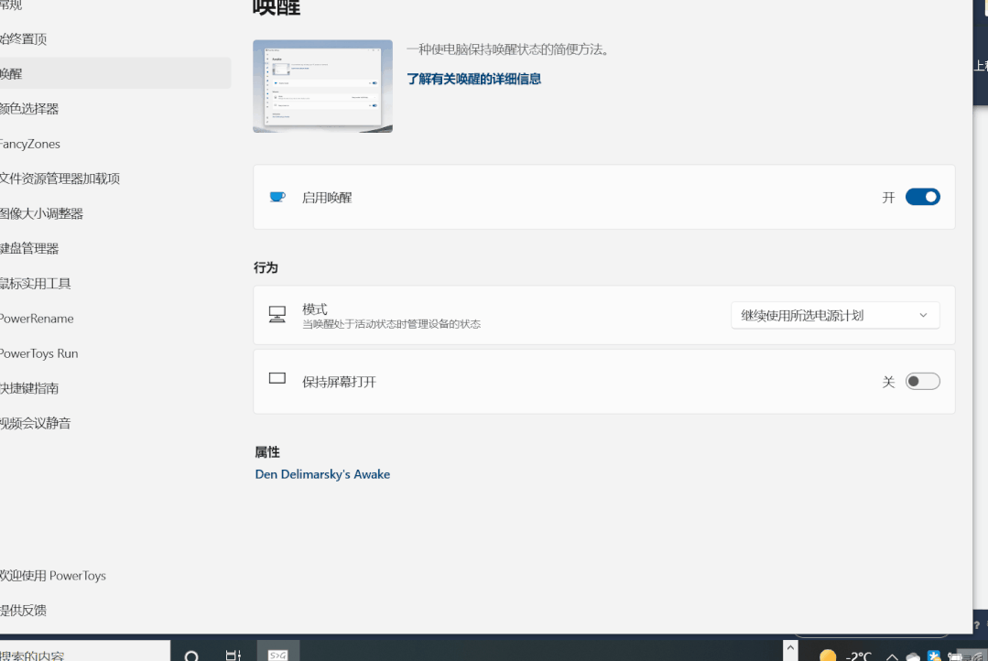
Task: Click the 当唤醒处于活动状态时管理设备的状态 description
Action: click(x=391, y=324)
